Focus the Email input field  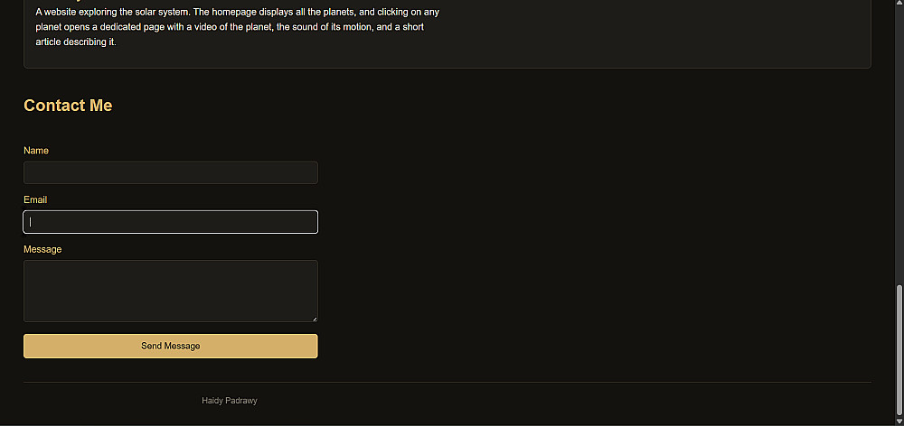tap(171, 222)
